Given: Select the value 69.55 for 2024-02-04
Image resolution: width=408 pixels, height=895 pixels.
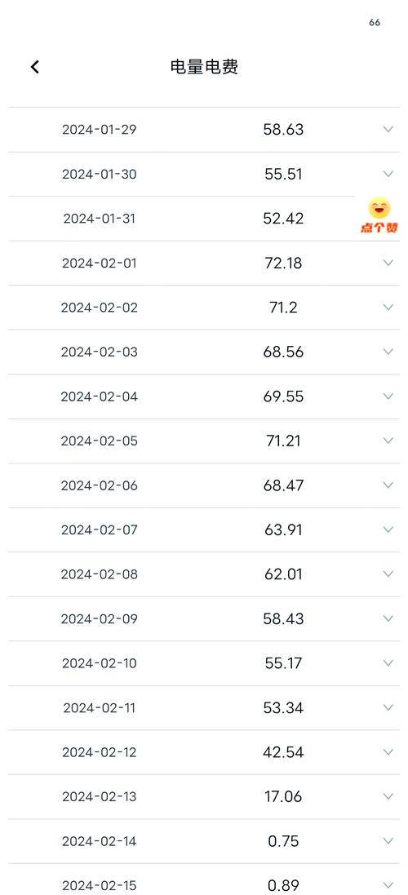Looking at the screenshot, I should (284, 397).
